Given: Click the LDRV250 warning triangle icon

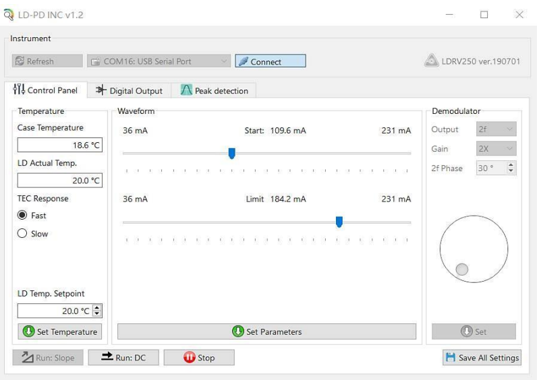Looking at the screenshot, I should [x=432, y=61].
